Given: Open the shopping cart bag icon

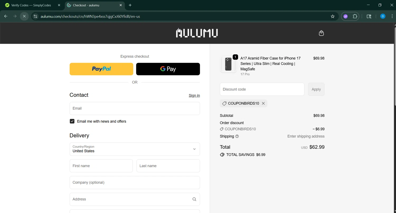Looking at the screenshot, I should tap(321, 33).
